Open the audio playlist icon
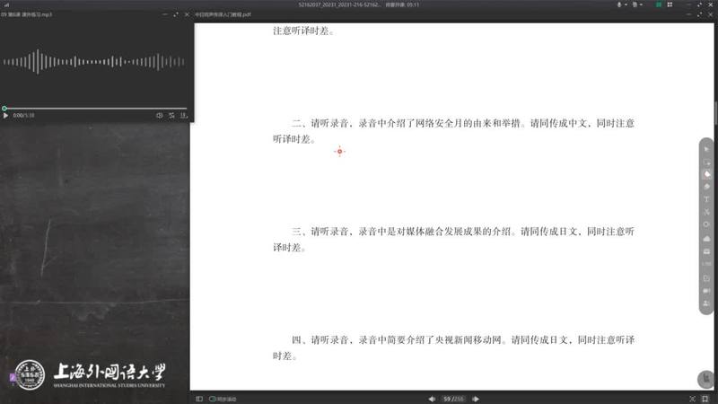The image size is (718, 404). click(183, 116)
